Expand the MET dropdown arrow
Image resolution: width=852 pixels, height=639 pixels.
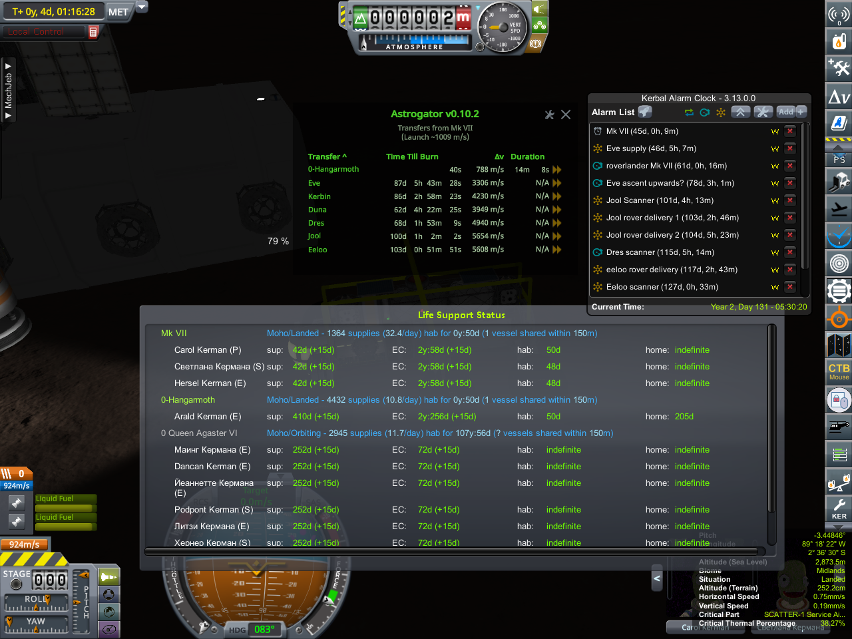pos(141,7)
